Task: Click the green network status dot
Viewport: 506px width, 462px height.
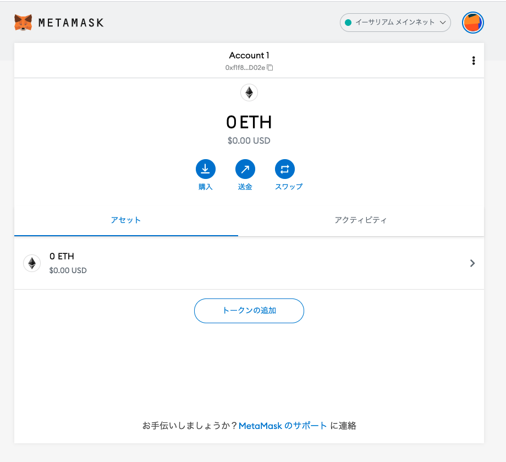Action: pyautogui.click(x=348, y=23)
